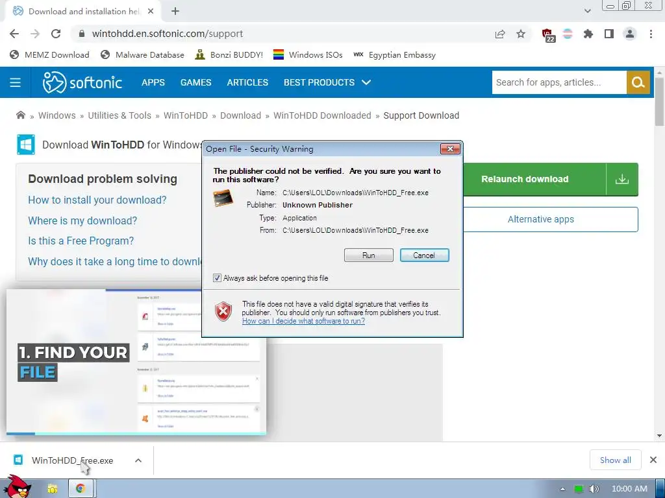Screen dimensions: 665x498
Task: Click the volume speaker tray icon
Action: pos(595,489)
